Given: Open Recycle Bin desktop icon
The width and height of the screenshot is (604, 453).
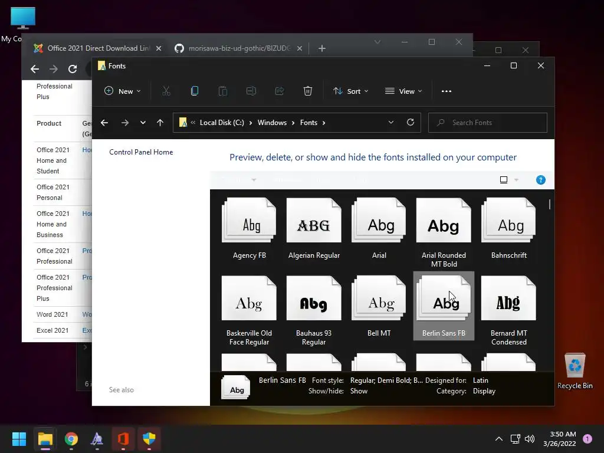Looking at the screenshot, I should click(x=575, y=370).
